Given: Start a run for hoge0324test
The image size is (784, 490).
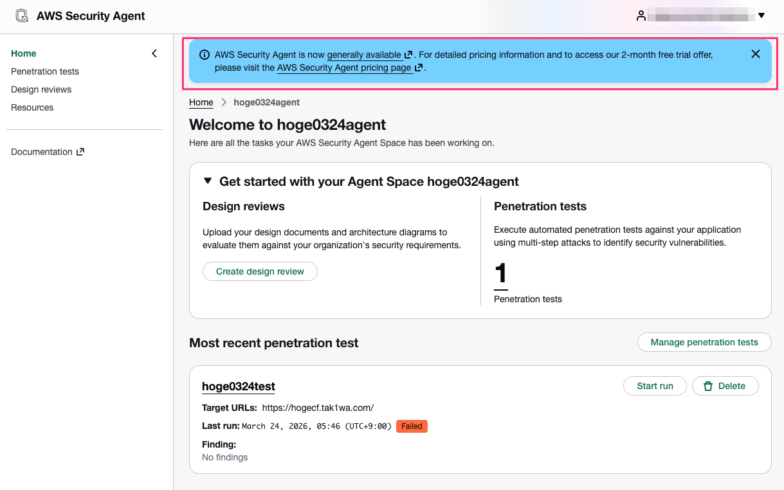Looking at the screenshot, I should pyautogui.click(x=655, y=386).
